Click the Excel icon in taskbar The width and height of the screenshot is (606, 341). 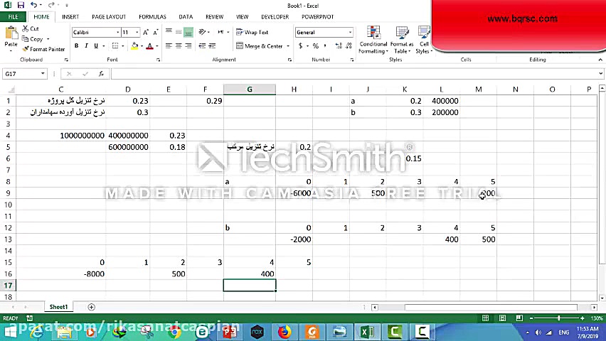tap(367, 331)
